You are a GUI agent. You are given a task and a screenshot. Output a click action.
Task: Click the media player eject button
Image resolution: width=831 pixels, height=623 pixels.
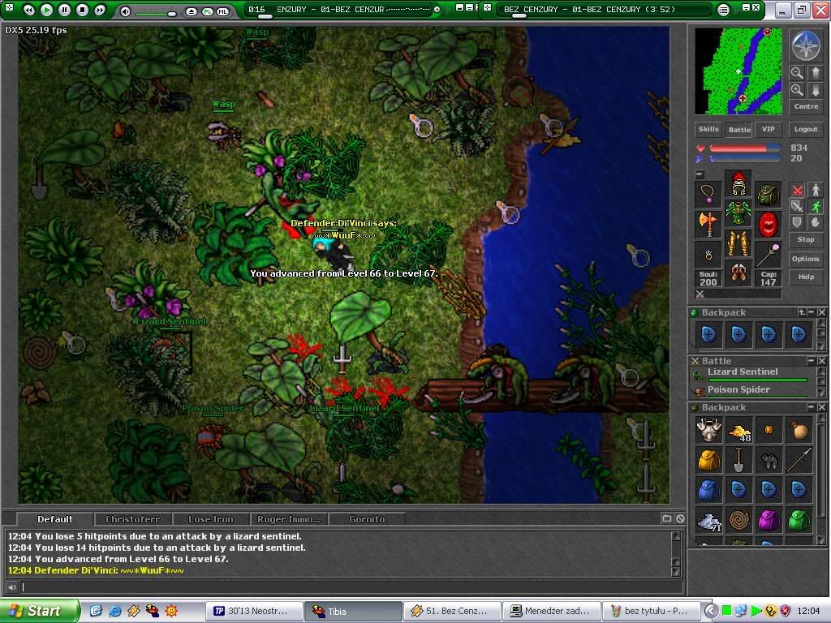point(192,11)
